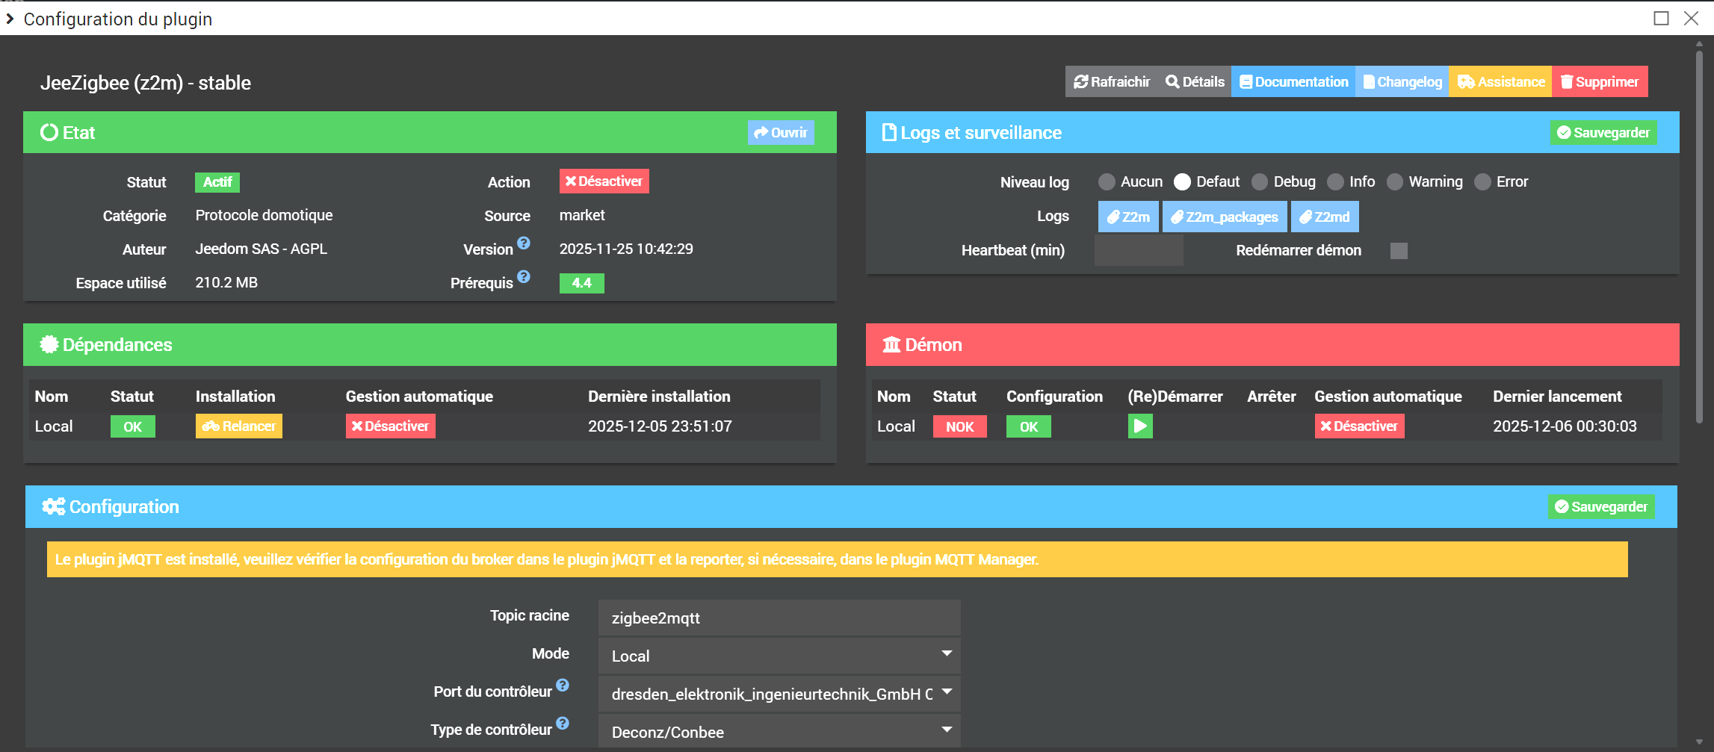
Task: Click the Supprimer trash button
Action: (1599, 82)
